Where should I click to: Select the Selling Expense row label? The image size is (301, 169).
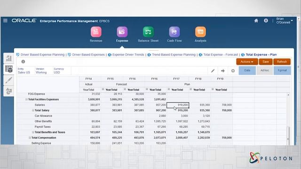pyautogui.click(x=41, y=143)
